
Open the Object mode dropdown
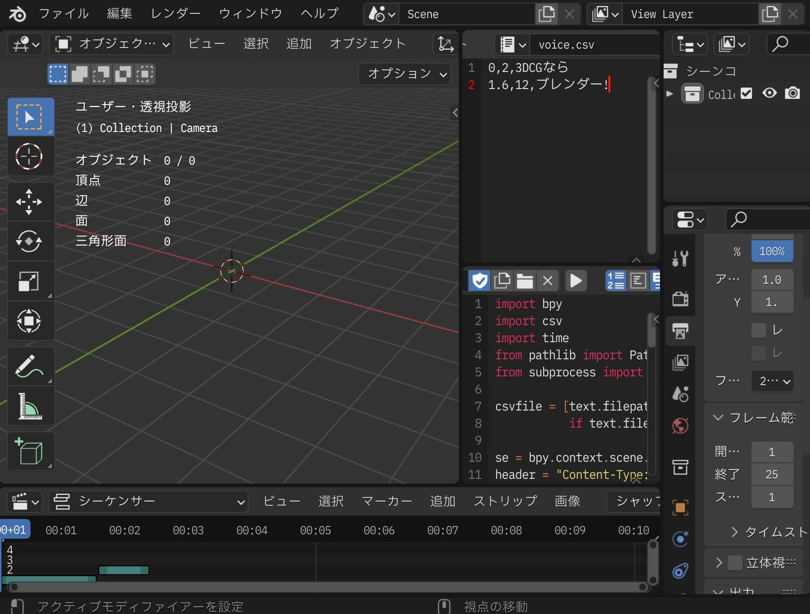111,44
